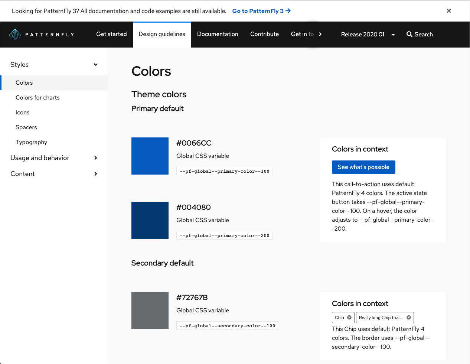
Task: Select the Design guidelines tab
Action: 162,34
